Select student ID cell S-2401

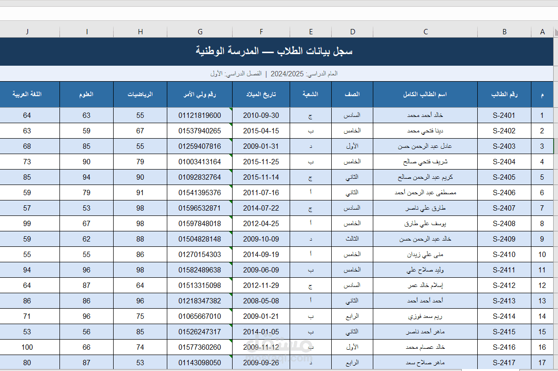tap(504, 115)
